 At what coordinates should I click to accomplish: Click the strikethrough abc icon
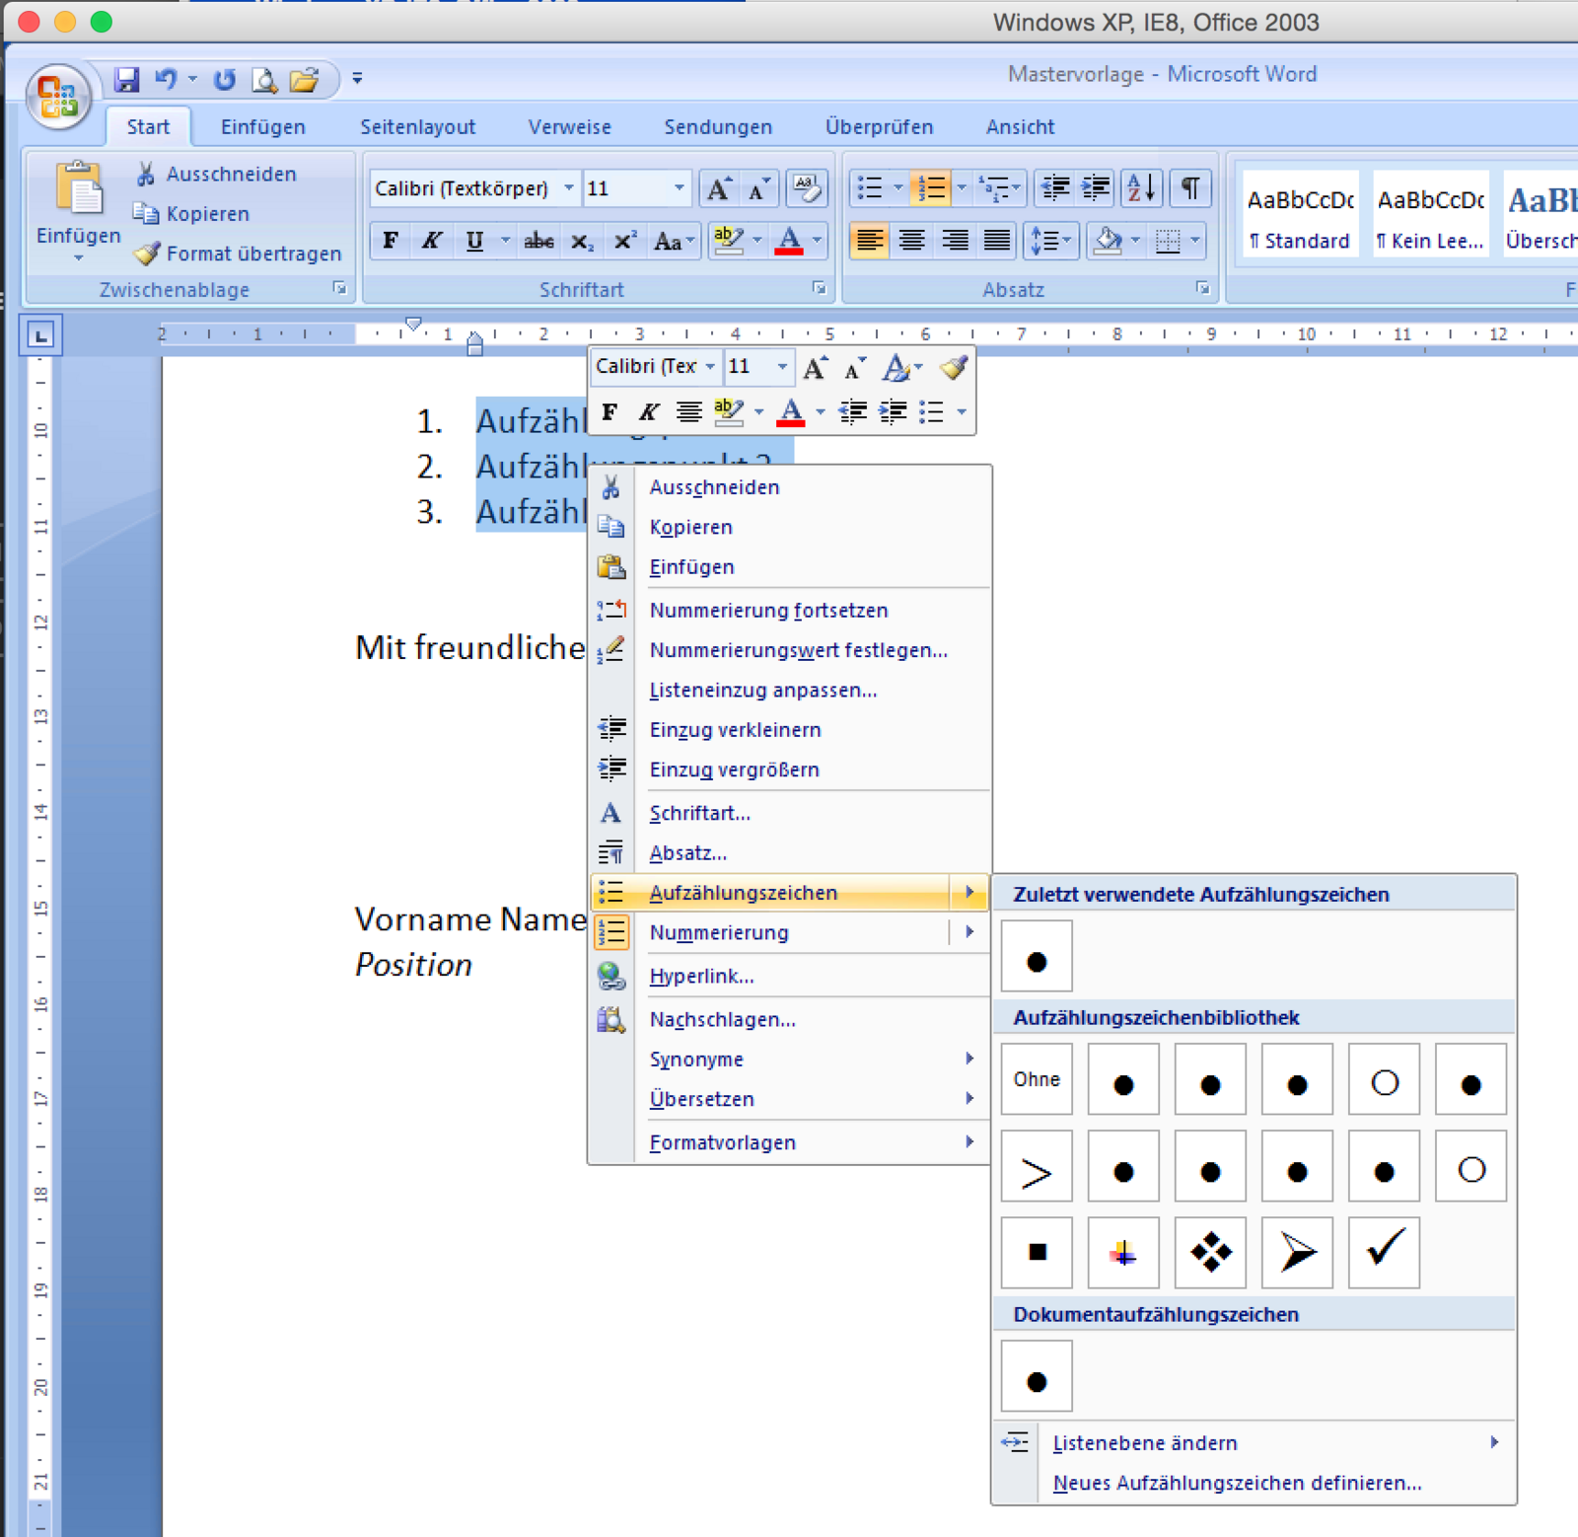(538, 241)
